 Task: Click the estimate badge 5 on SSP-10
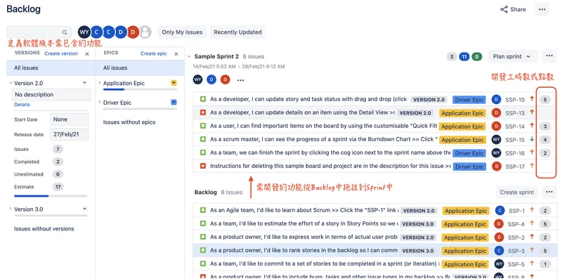tap(545, 100)
